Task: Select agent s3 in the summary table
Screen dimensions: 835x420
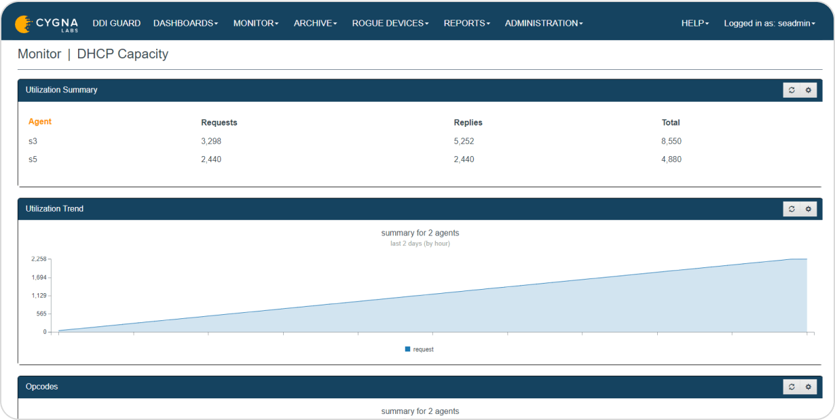Action: (x=33, y=141)
